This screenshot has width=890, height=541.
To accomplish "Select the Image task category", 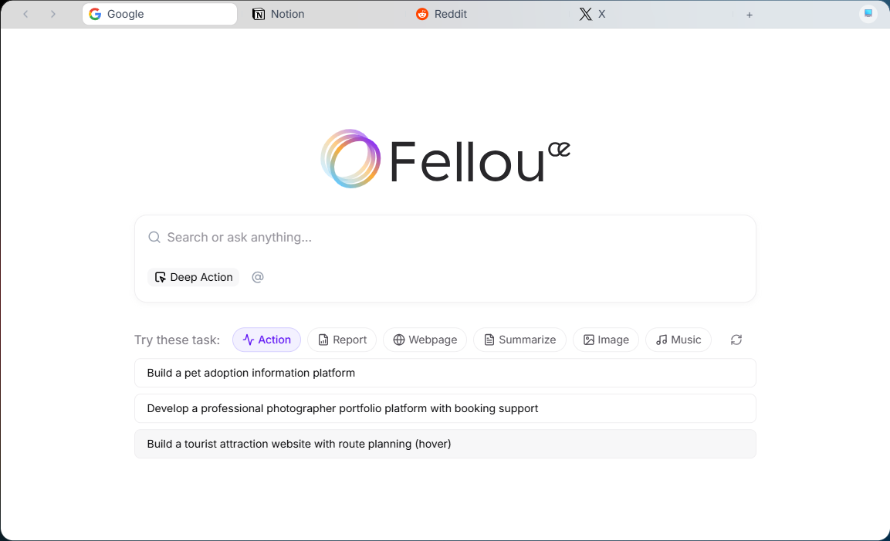I will [x=606, y=340].
